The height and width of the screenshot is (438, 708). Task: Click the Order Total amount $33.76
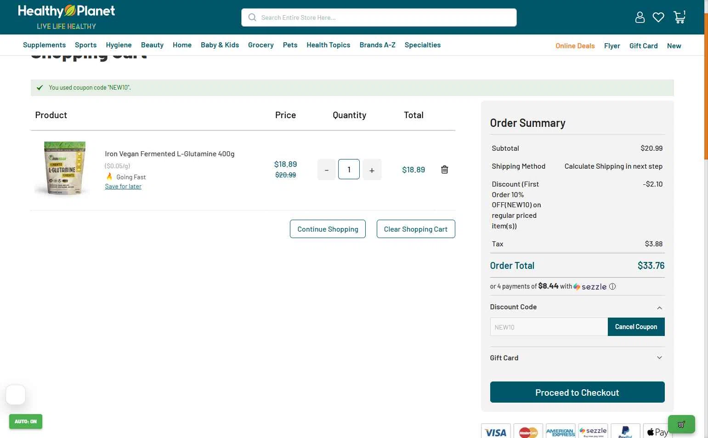(651, 266)
